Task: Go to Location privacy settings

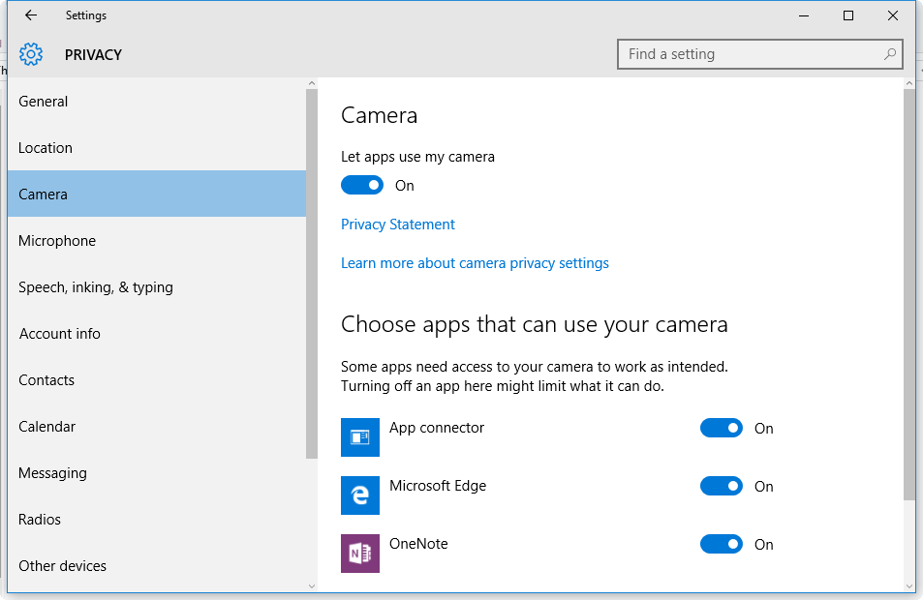Action: click(46, 148)
